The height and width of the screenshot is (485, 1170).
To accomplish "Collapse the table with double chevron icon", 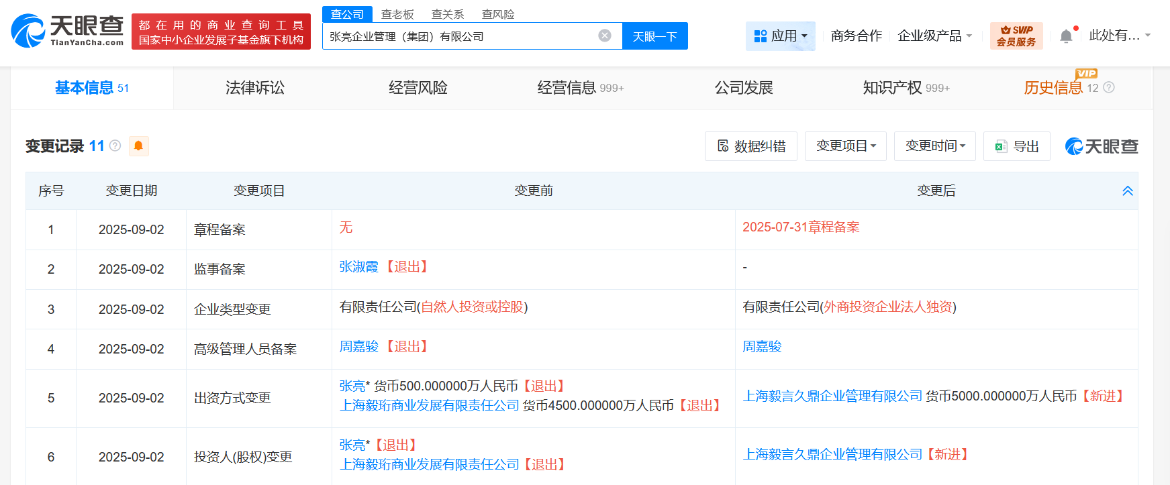I will (1128, 191).
